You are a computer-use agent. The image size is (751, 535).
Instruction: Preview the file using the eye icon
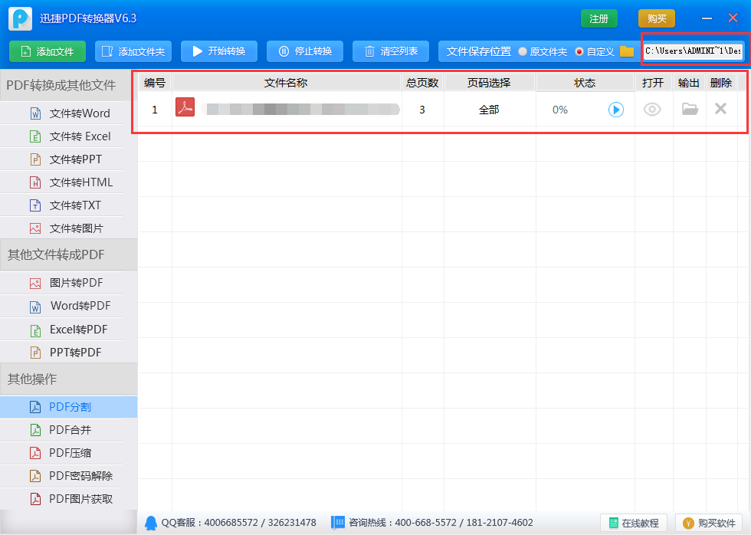point(652,110)
